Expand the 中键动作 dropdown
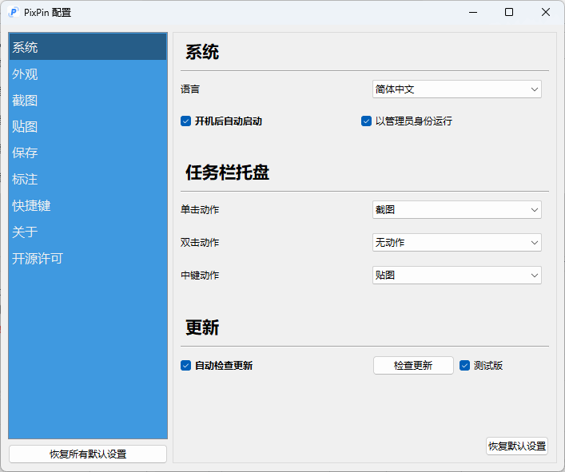The width and height of the screenshot is (565, 472). pos(456,276)
